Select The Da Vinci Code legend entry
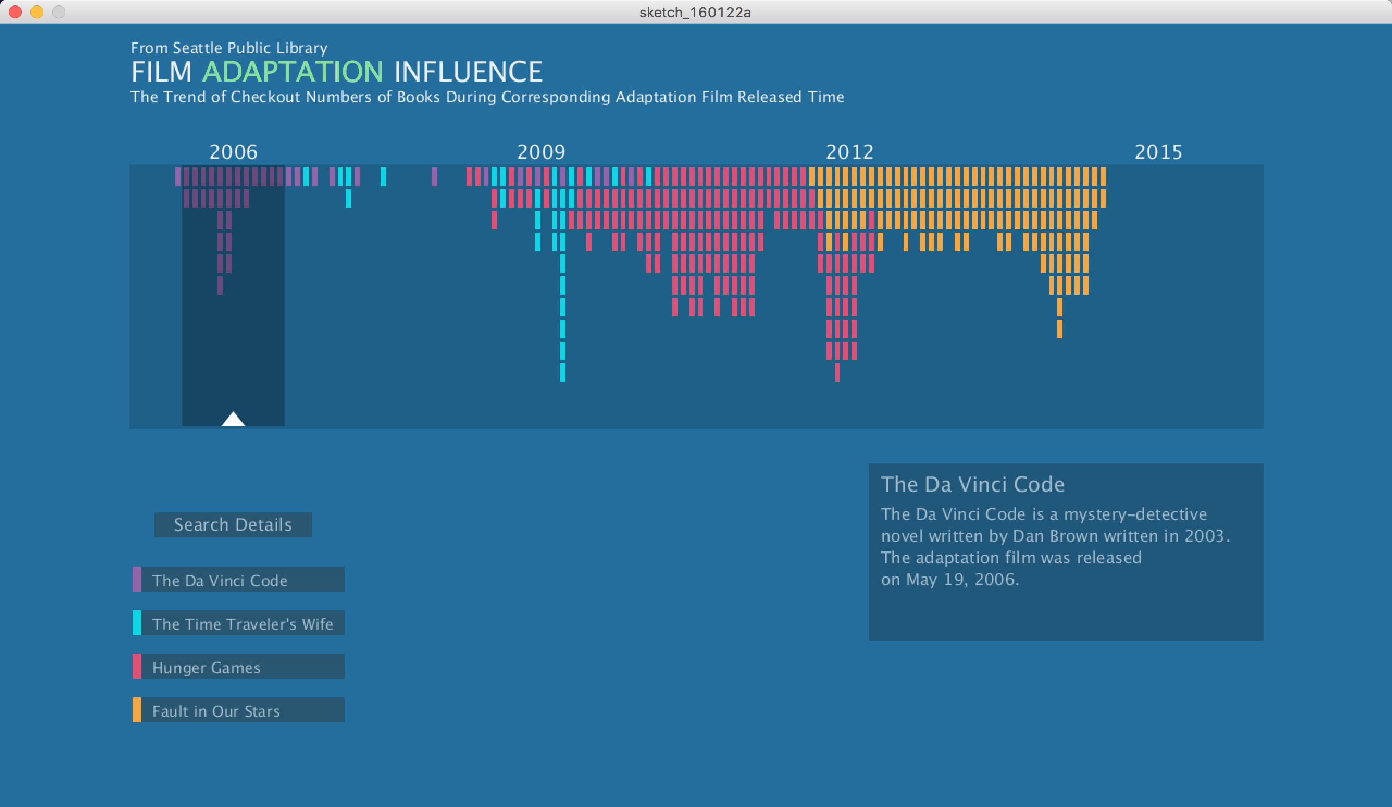 242,580
